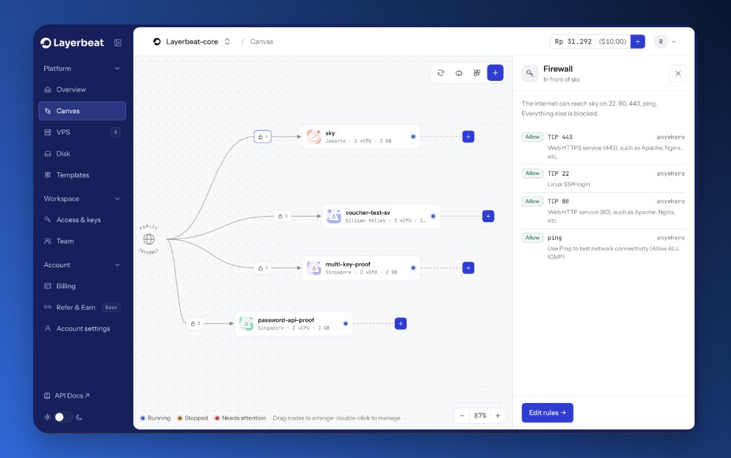Image resolution: width=731 pixels, height=458 pixels.
Task: Click the Running legend entry
Action: coord(156,418)
